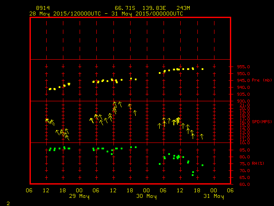
Task: Click the 15.0 wind speed tick label
Action: pyautogui.click(x=244, y=126)
